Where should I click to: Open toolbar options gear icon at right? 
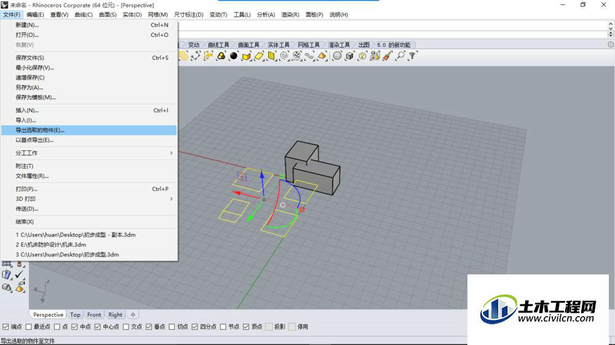point(611,45)
